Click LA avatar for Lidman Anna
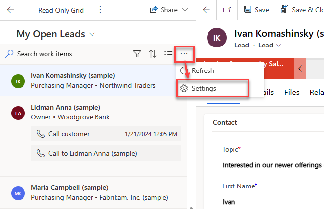324x209 pixels. [x=18, y=113]
